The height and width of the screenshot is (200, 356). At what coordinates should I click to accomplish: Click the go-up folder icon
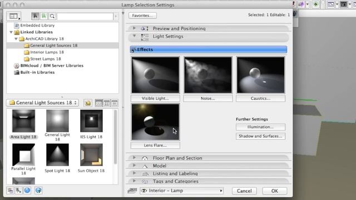88,103
